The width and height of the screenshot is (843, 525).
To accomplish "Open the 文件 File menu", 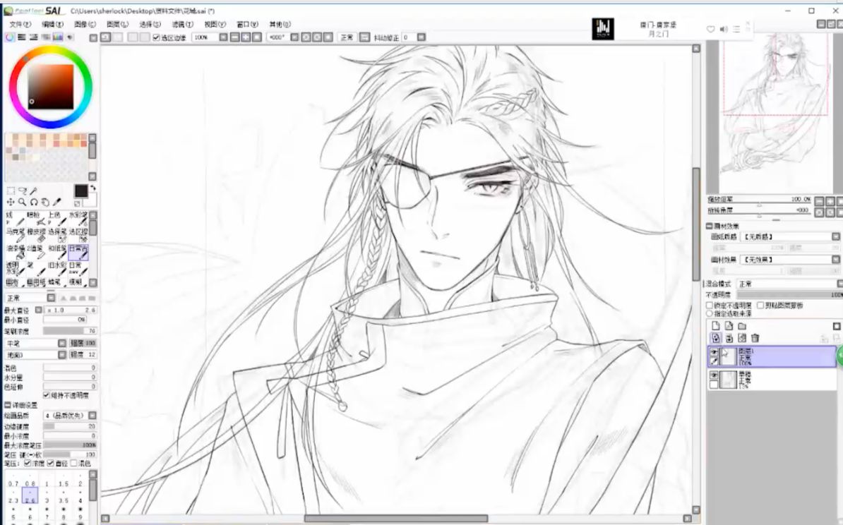I will click(x=20, y=24).
